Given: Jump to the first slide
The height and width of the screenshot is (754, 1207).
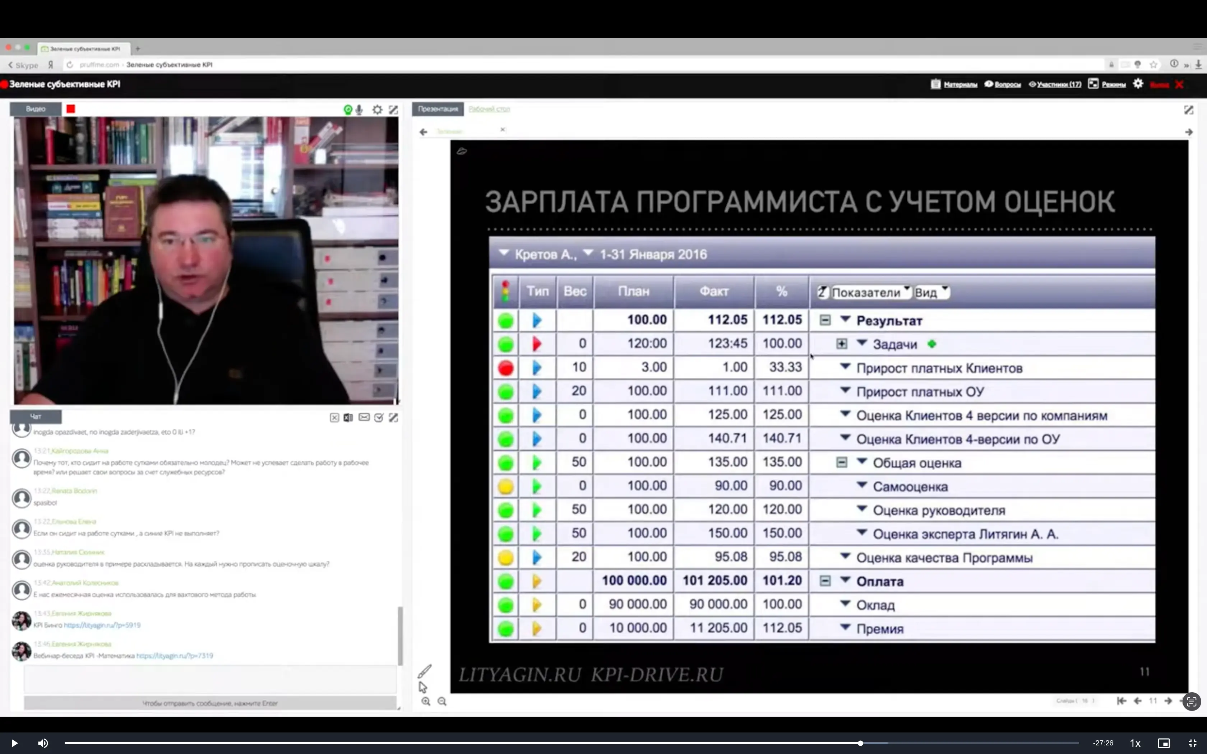Looking at the screenshot, I should pyautogui.click(x=1122, y=701).
